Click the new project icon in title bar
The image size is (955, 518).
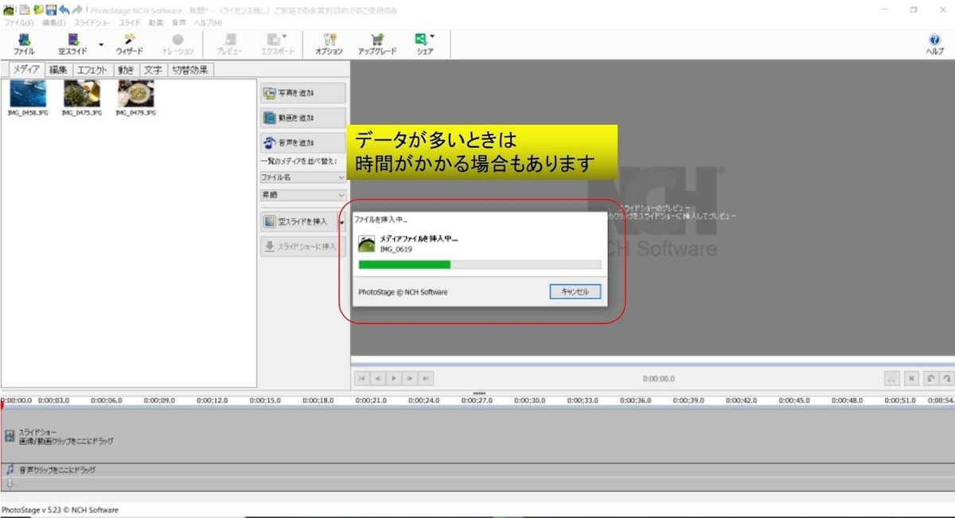(25, 10)
